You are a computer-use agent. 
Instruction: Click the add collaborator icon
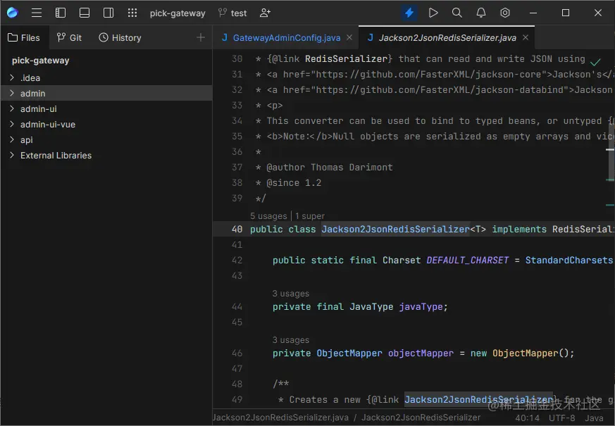pos(265,13)
